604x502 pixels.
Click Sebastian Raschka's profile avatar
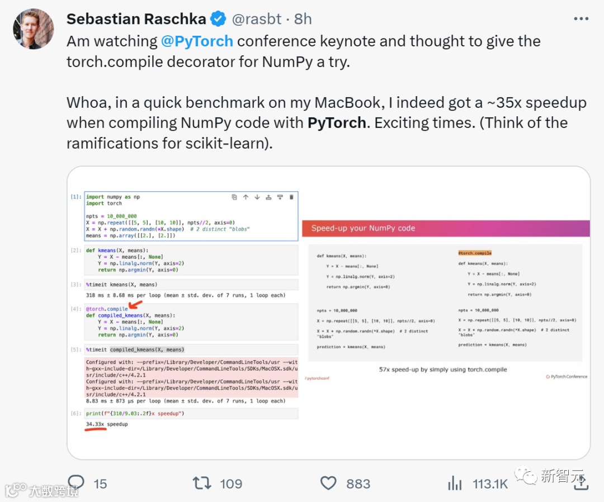34,29
